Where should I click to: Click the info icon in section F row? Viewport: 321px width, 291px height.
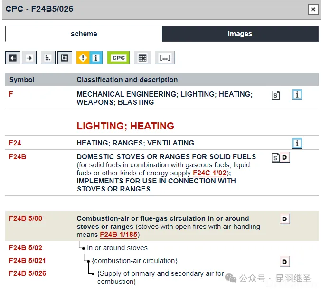297,95
